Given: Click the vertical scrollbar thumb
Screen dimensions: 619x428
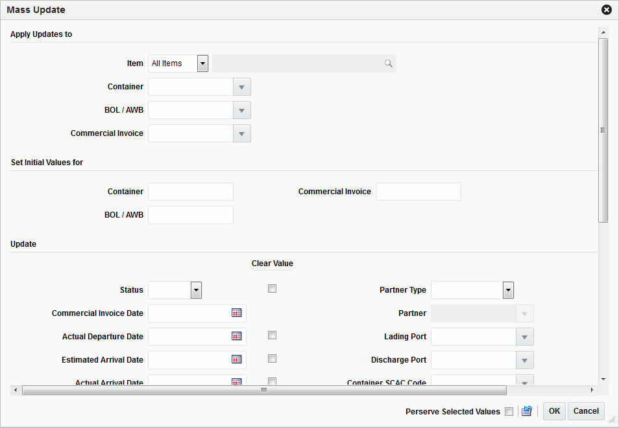Looking at the screenshot, I should [x=603, y=130].
